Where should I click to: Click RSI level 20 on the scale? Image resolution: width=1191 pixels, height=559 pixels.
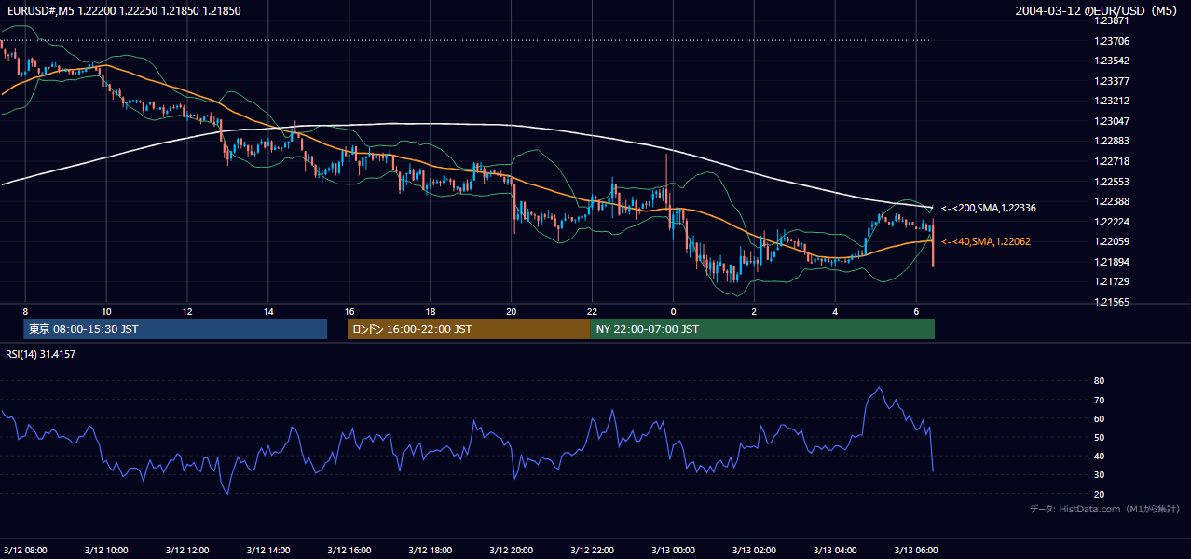[x=1099, y=494]
